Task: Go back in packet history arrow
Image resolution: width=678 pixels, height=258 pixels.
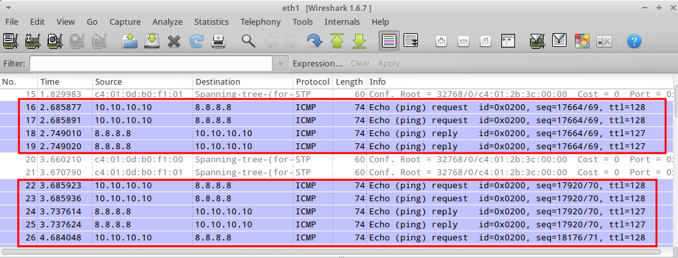Action: pyautogui.click(x=271, y=42)
